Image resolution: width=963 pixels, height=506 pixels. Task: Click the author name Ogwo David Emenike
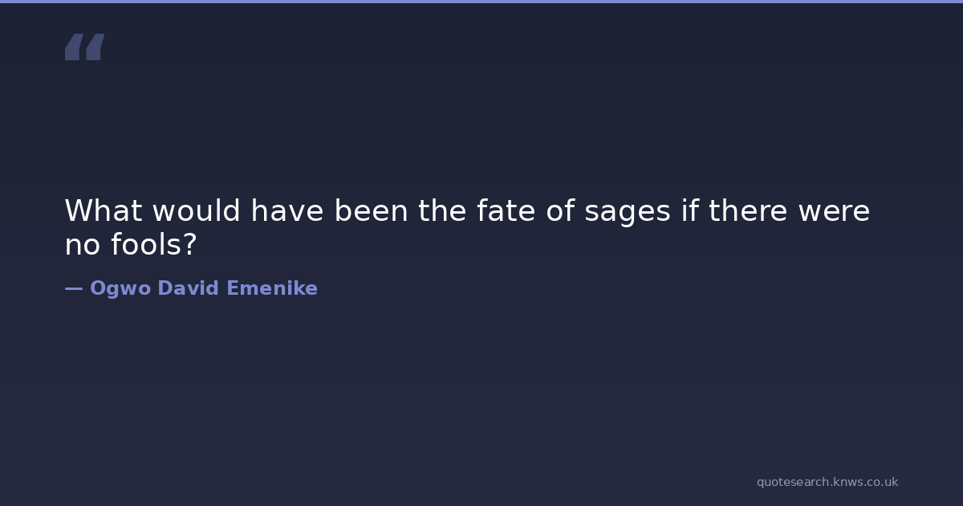tap(204, 288)
